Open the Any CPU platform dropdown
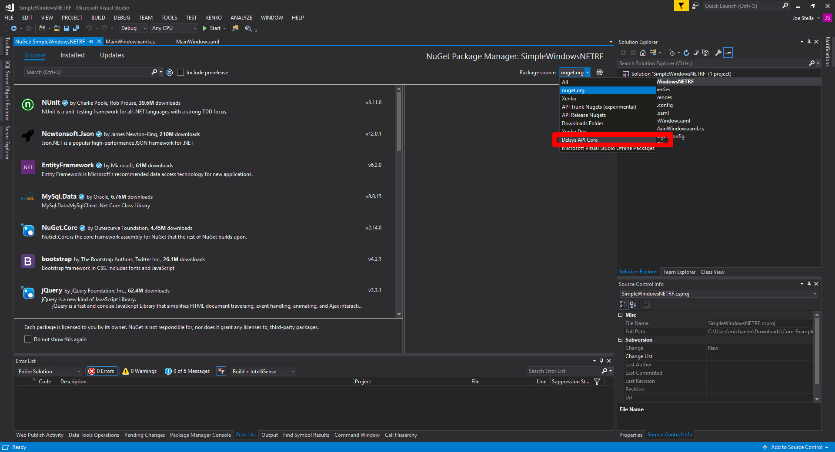 coord(174,28)
